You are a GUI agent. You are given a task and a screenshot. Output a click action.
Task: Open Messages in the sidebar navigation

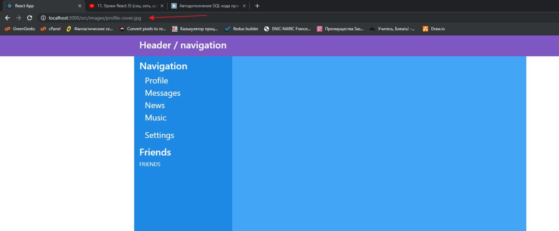(x=162, y=93)
